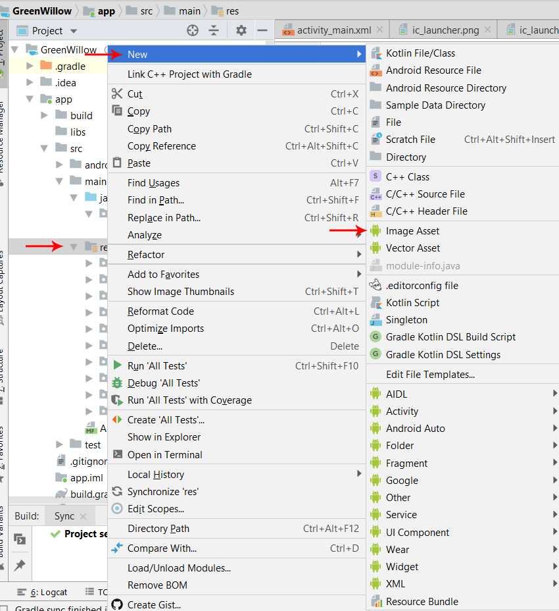Open the Activity submenu

[402, 412]
